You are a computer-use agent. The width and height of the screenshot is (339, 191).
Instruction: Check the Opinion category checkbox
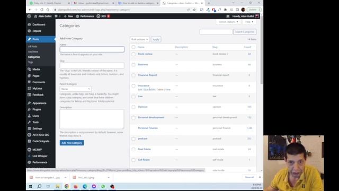tap(133, 107)
